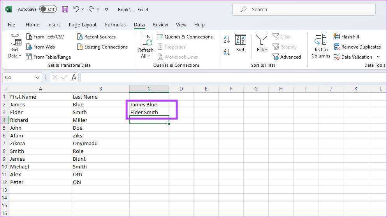This screenshot has height=217, width=387.
Task: Redo the last action
Action: pos(91,9)
